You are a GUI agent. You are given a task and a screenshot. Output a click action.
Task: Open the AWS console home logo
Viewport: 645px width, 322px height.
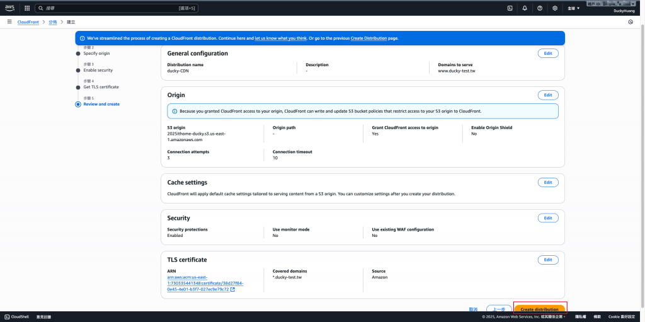tap(9, 8)
